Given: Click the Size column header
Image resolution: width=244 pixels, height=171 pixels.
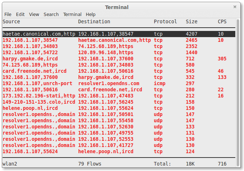Looking at the screenshot, I should tap(191, 21).
